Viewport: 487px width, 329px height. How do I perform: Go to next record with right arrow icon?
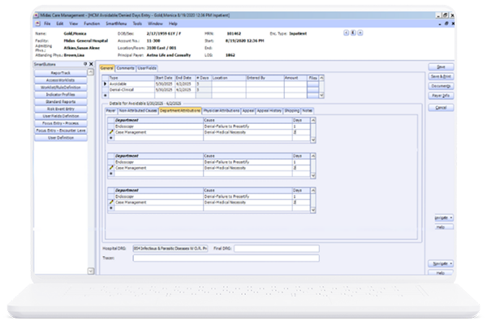click(360, 33)
